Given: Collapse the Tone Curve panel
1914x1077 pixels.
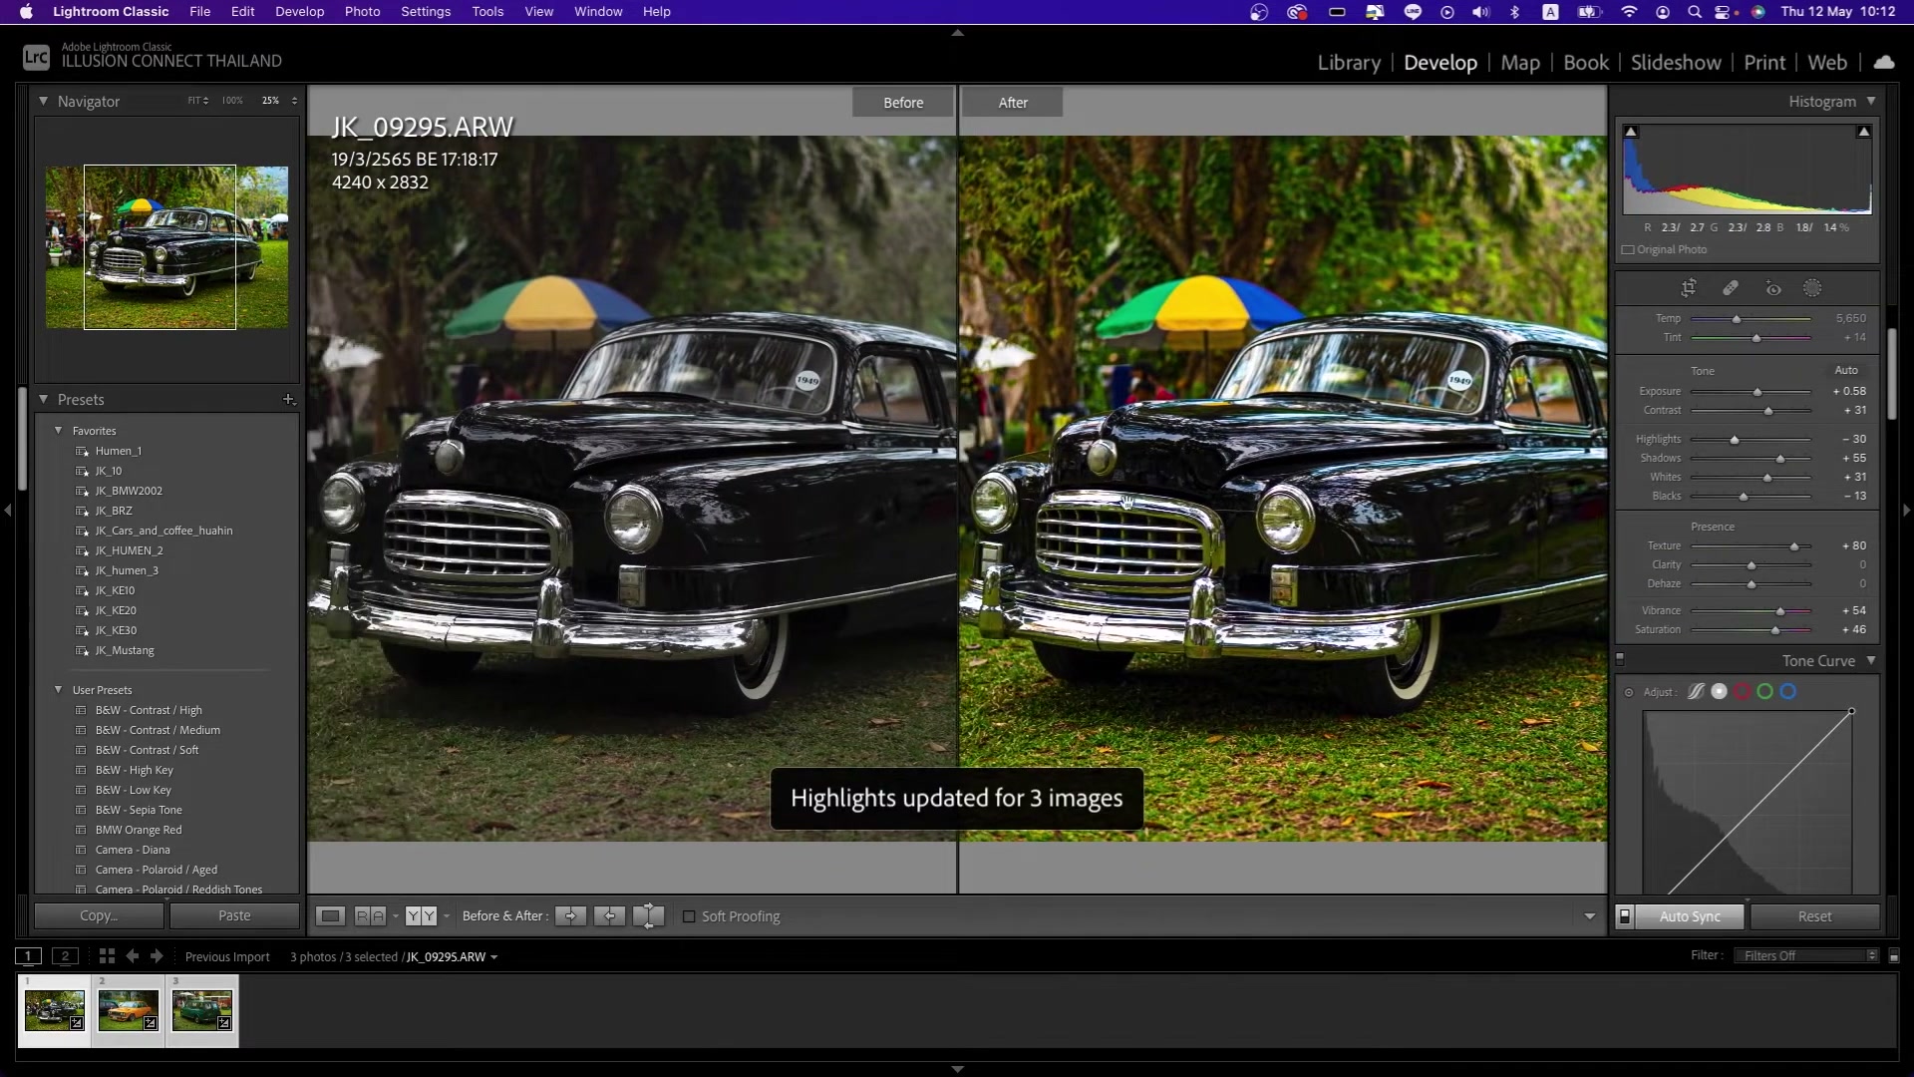Looking at the screenshot, I should click(1871, 660).
